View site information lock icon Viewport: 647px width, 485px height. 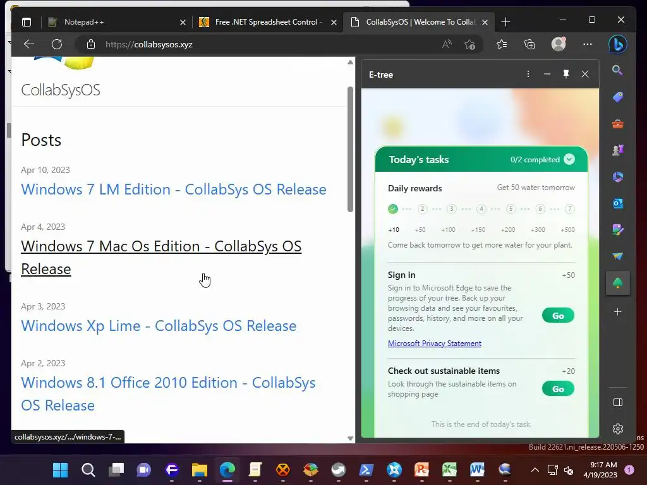click(91, 44)
